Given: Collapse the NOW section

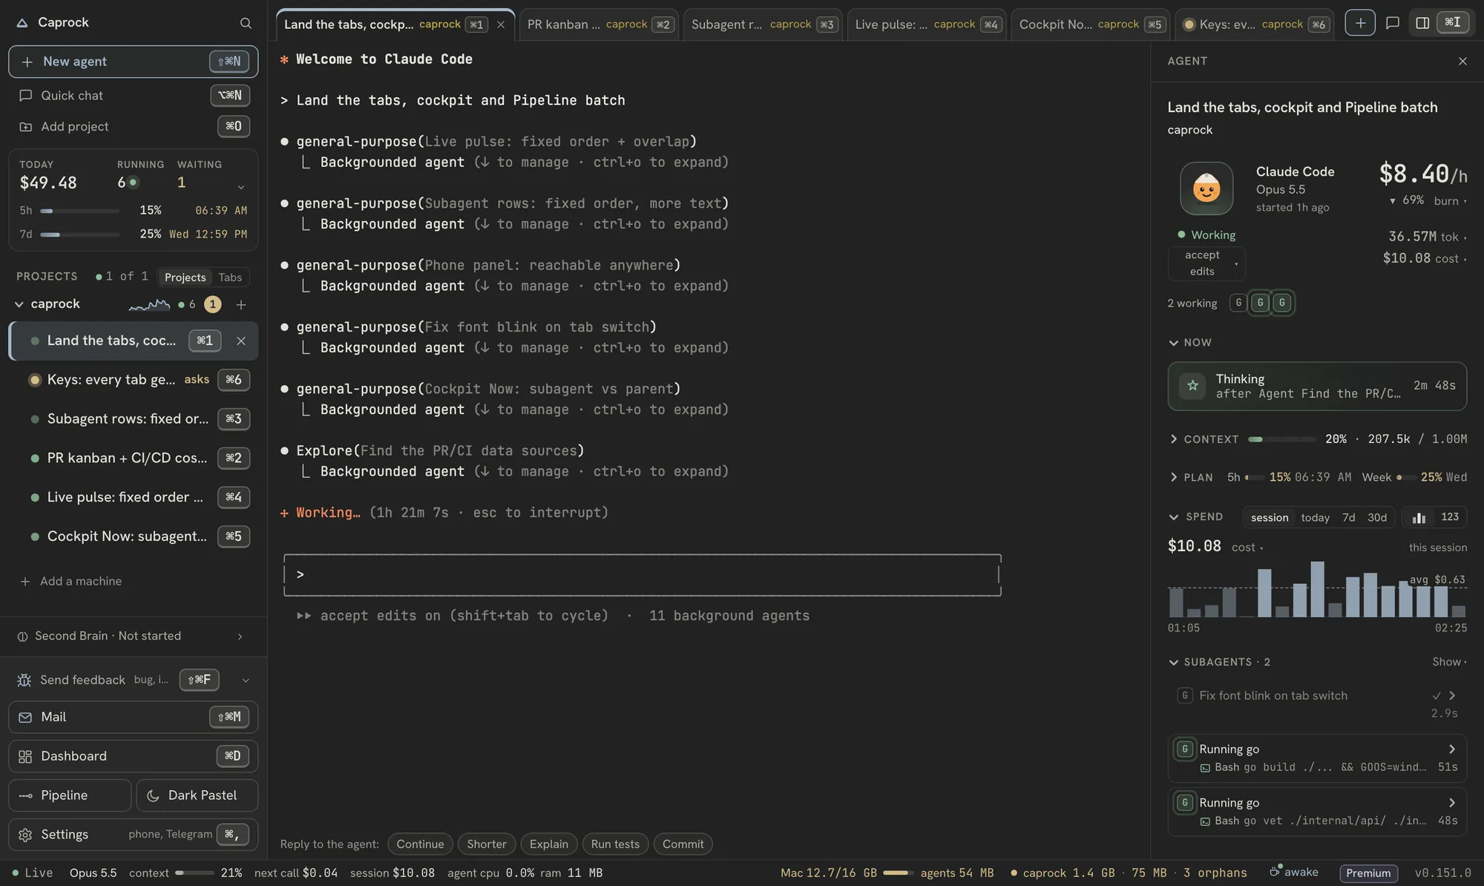Looking at the screenshot, I should click(x=1173, y=343).
